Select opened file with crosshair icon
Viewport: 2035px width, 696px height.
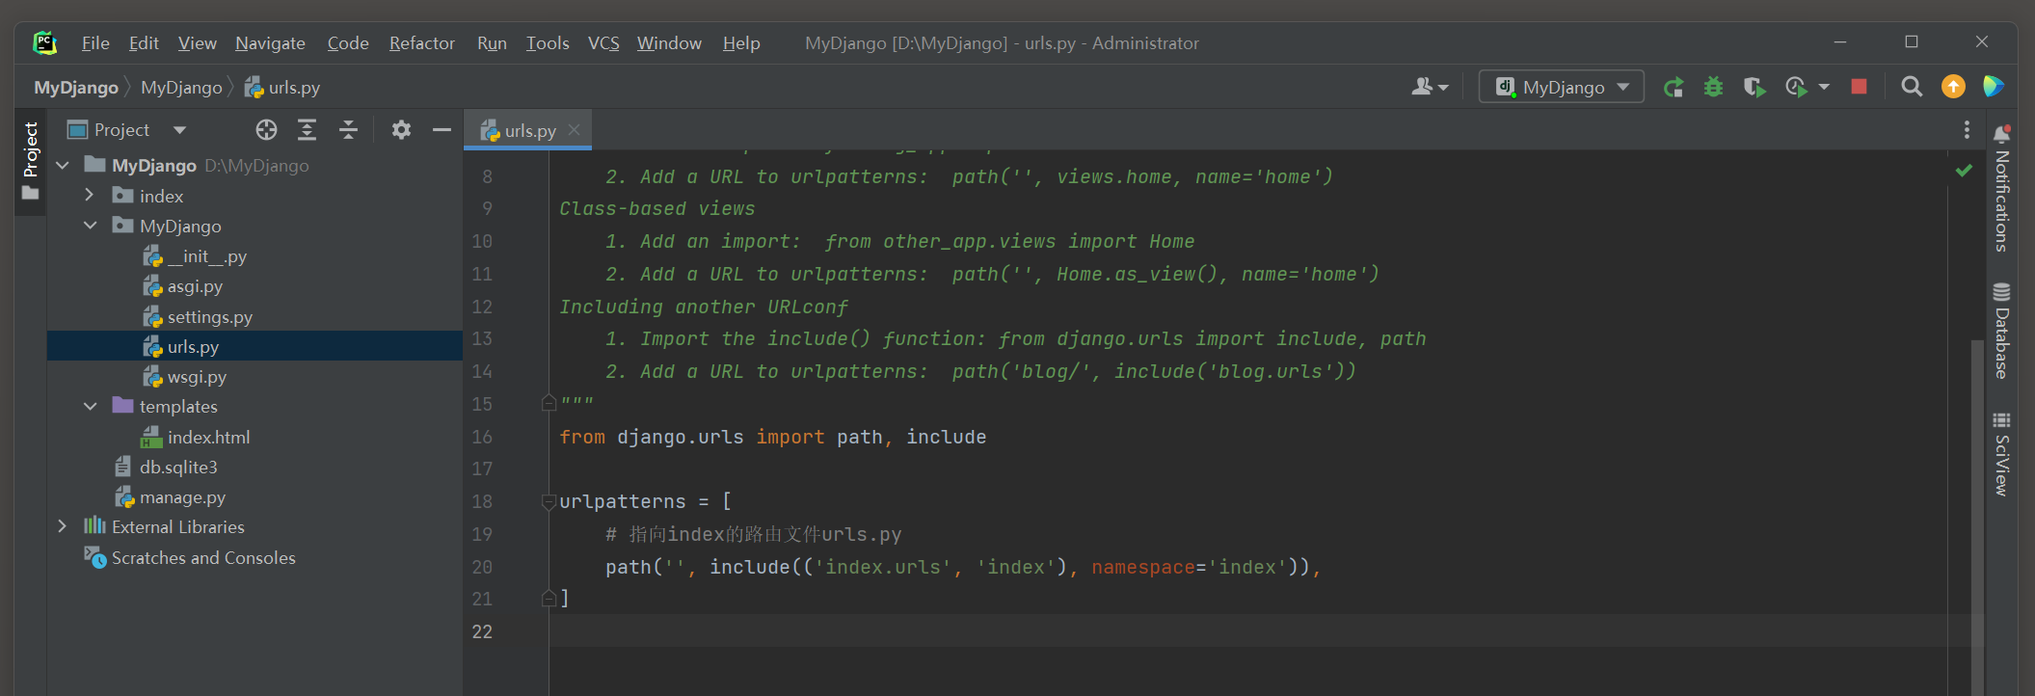pyautogui.click(x=266, y=130)
